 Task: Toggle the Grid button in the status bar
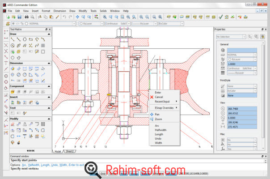102,174
